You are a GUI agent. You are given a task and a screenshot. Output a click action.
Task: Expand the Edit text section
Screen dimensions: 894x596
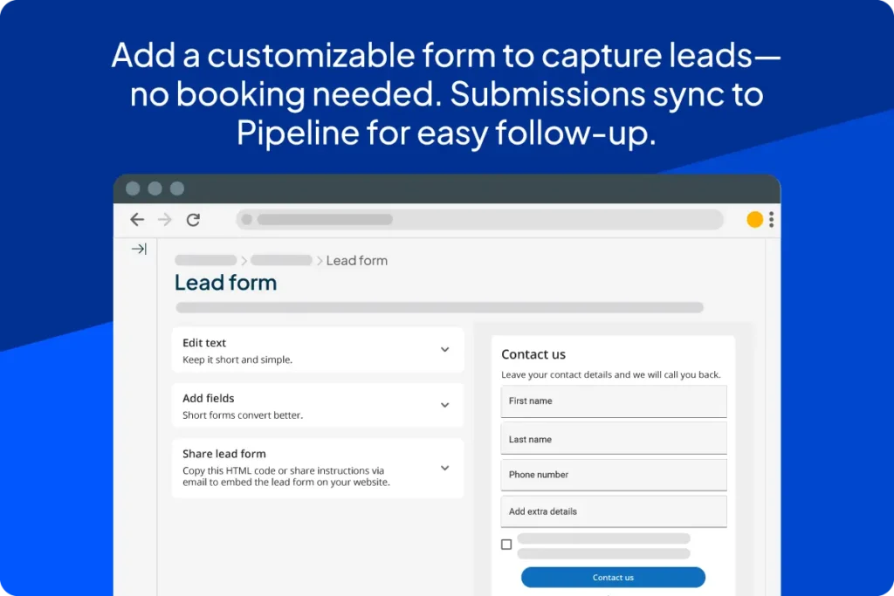(445, 349)
